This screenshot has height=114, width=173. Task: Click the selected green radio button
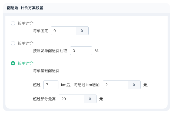click(13, 63)
